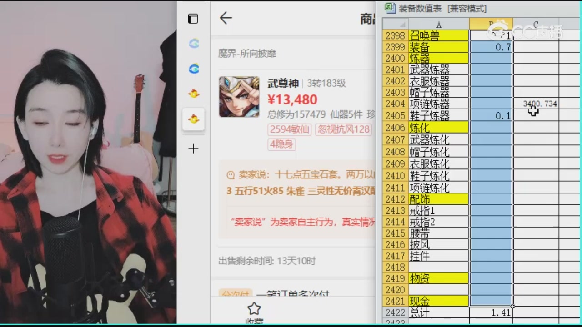This screenshot has width=582, height=327.
Task: Select cell 项链炼化
Action: pos(439,187)
